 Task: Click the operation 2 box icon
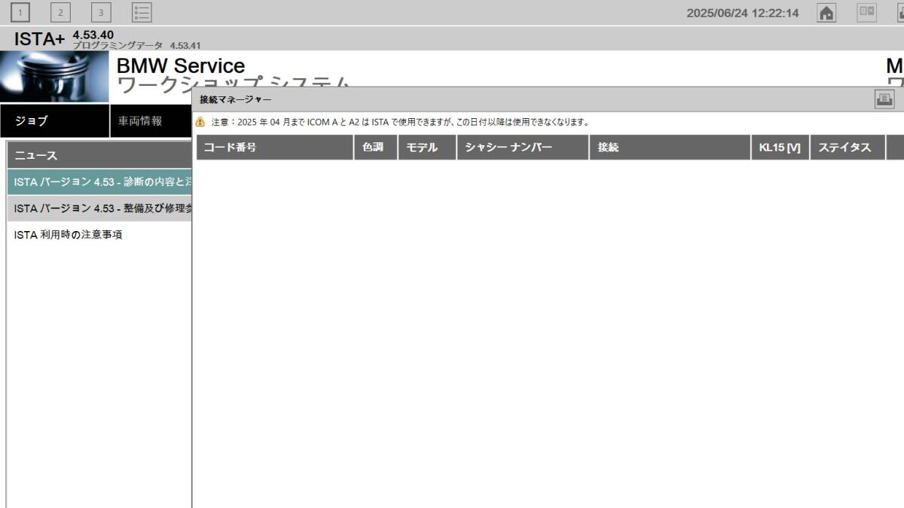[x=60, y=12]
